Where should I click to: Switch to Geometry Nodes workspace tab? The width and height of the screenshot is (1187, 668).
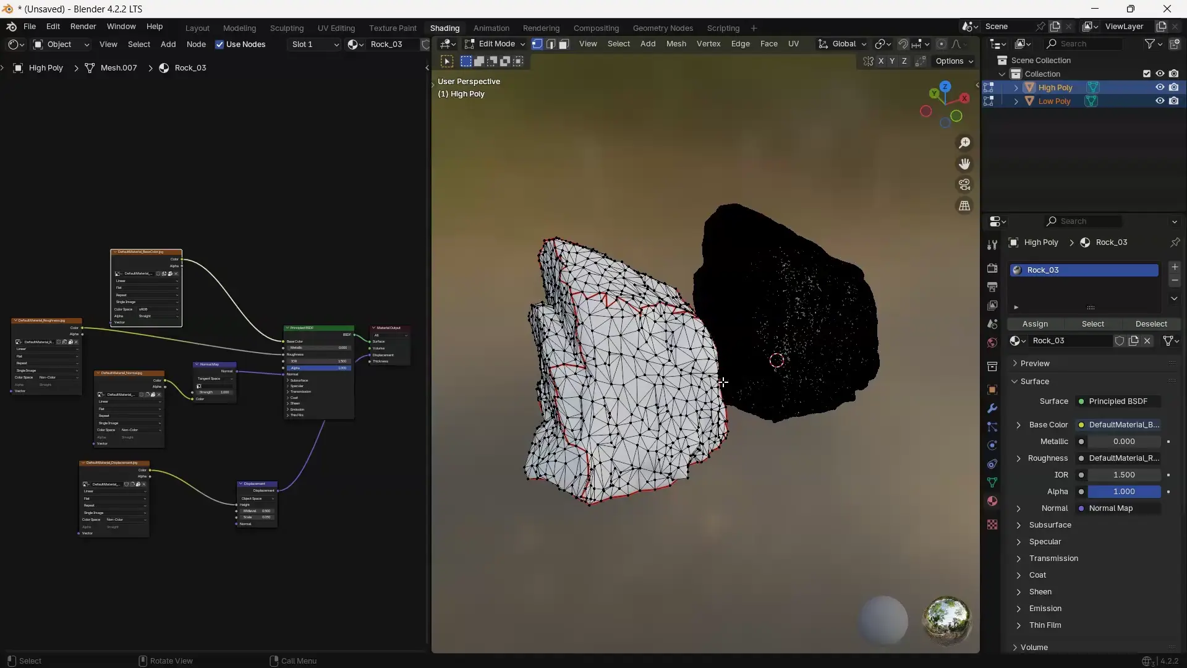point(663,28)
